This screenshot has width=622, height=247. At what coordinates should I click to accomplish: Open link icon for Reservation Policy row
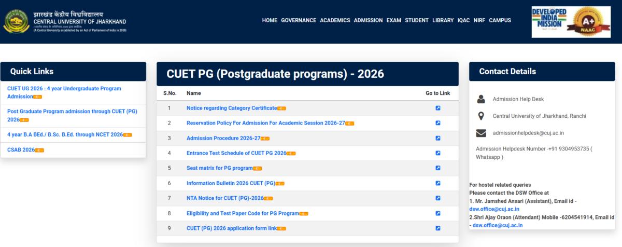pos(438,123)
